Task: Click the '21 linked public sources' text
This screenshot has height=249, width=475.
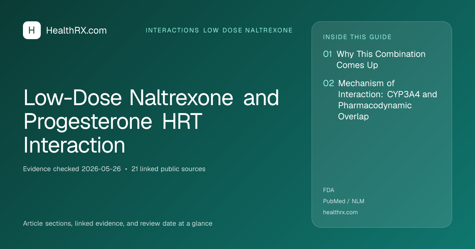Action: (x=168, y=169)
